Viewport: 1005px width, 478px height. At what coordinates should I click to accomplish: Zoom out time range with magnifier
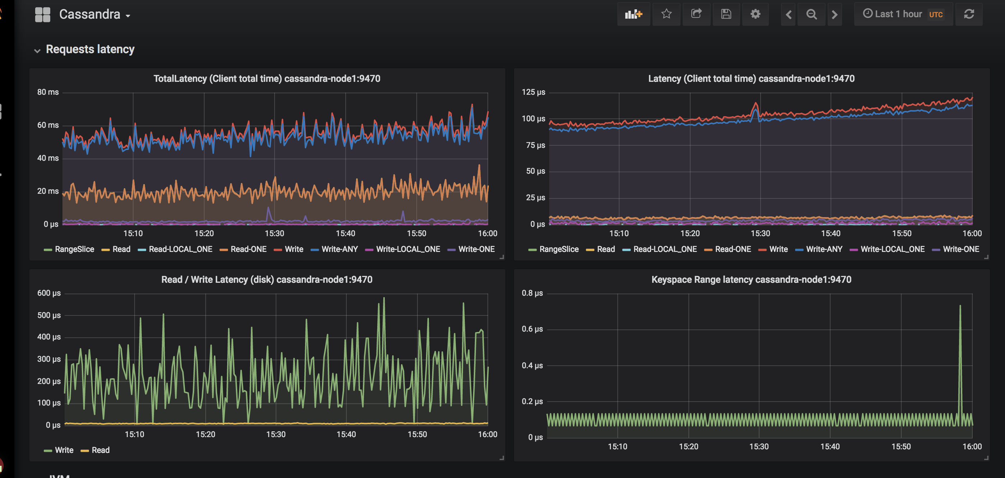[812, 14]
